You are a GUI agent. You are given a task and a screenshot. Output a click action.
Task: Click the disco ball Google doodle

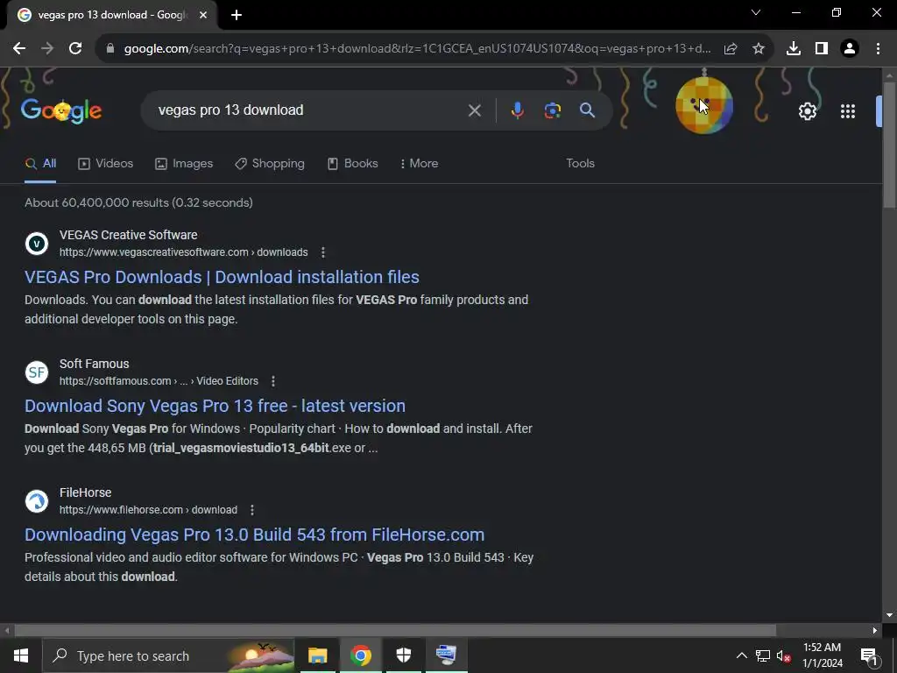(x=704, y=105)
